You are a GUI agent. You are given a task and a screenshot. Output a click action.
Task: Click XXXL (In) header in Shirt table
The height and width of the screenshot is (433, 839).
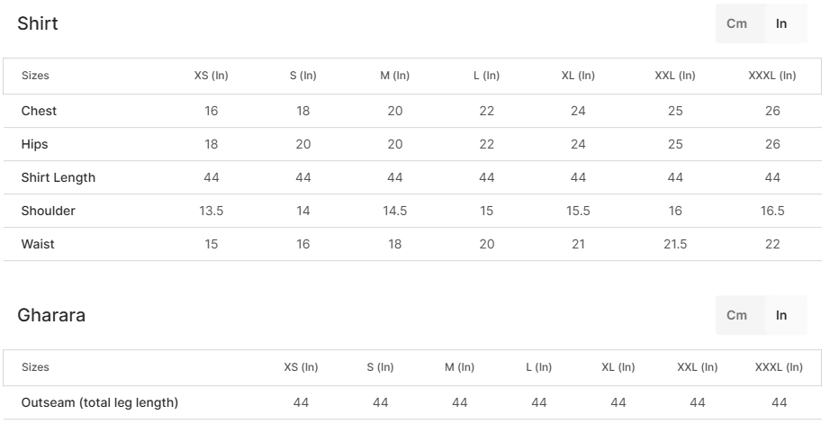point(772,76)
